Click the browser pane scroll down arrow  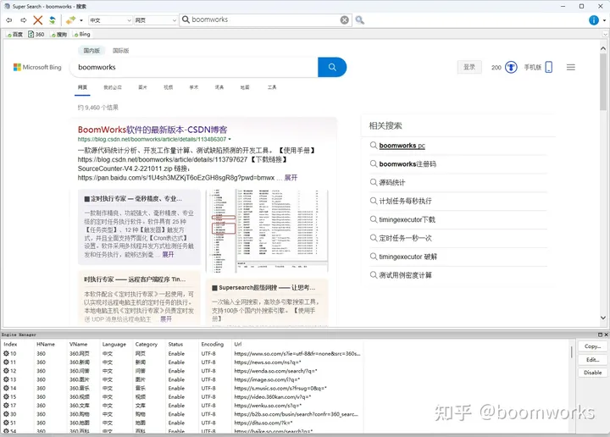(x=603, y=318)
